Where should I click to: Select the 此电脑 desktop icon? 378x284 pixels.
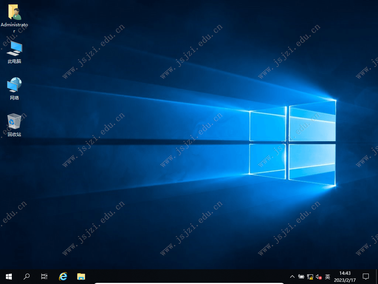(14, 52)
